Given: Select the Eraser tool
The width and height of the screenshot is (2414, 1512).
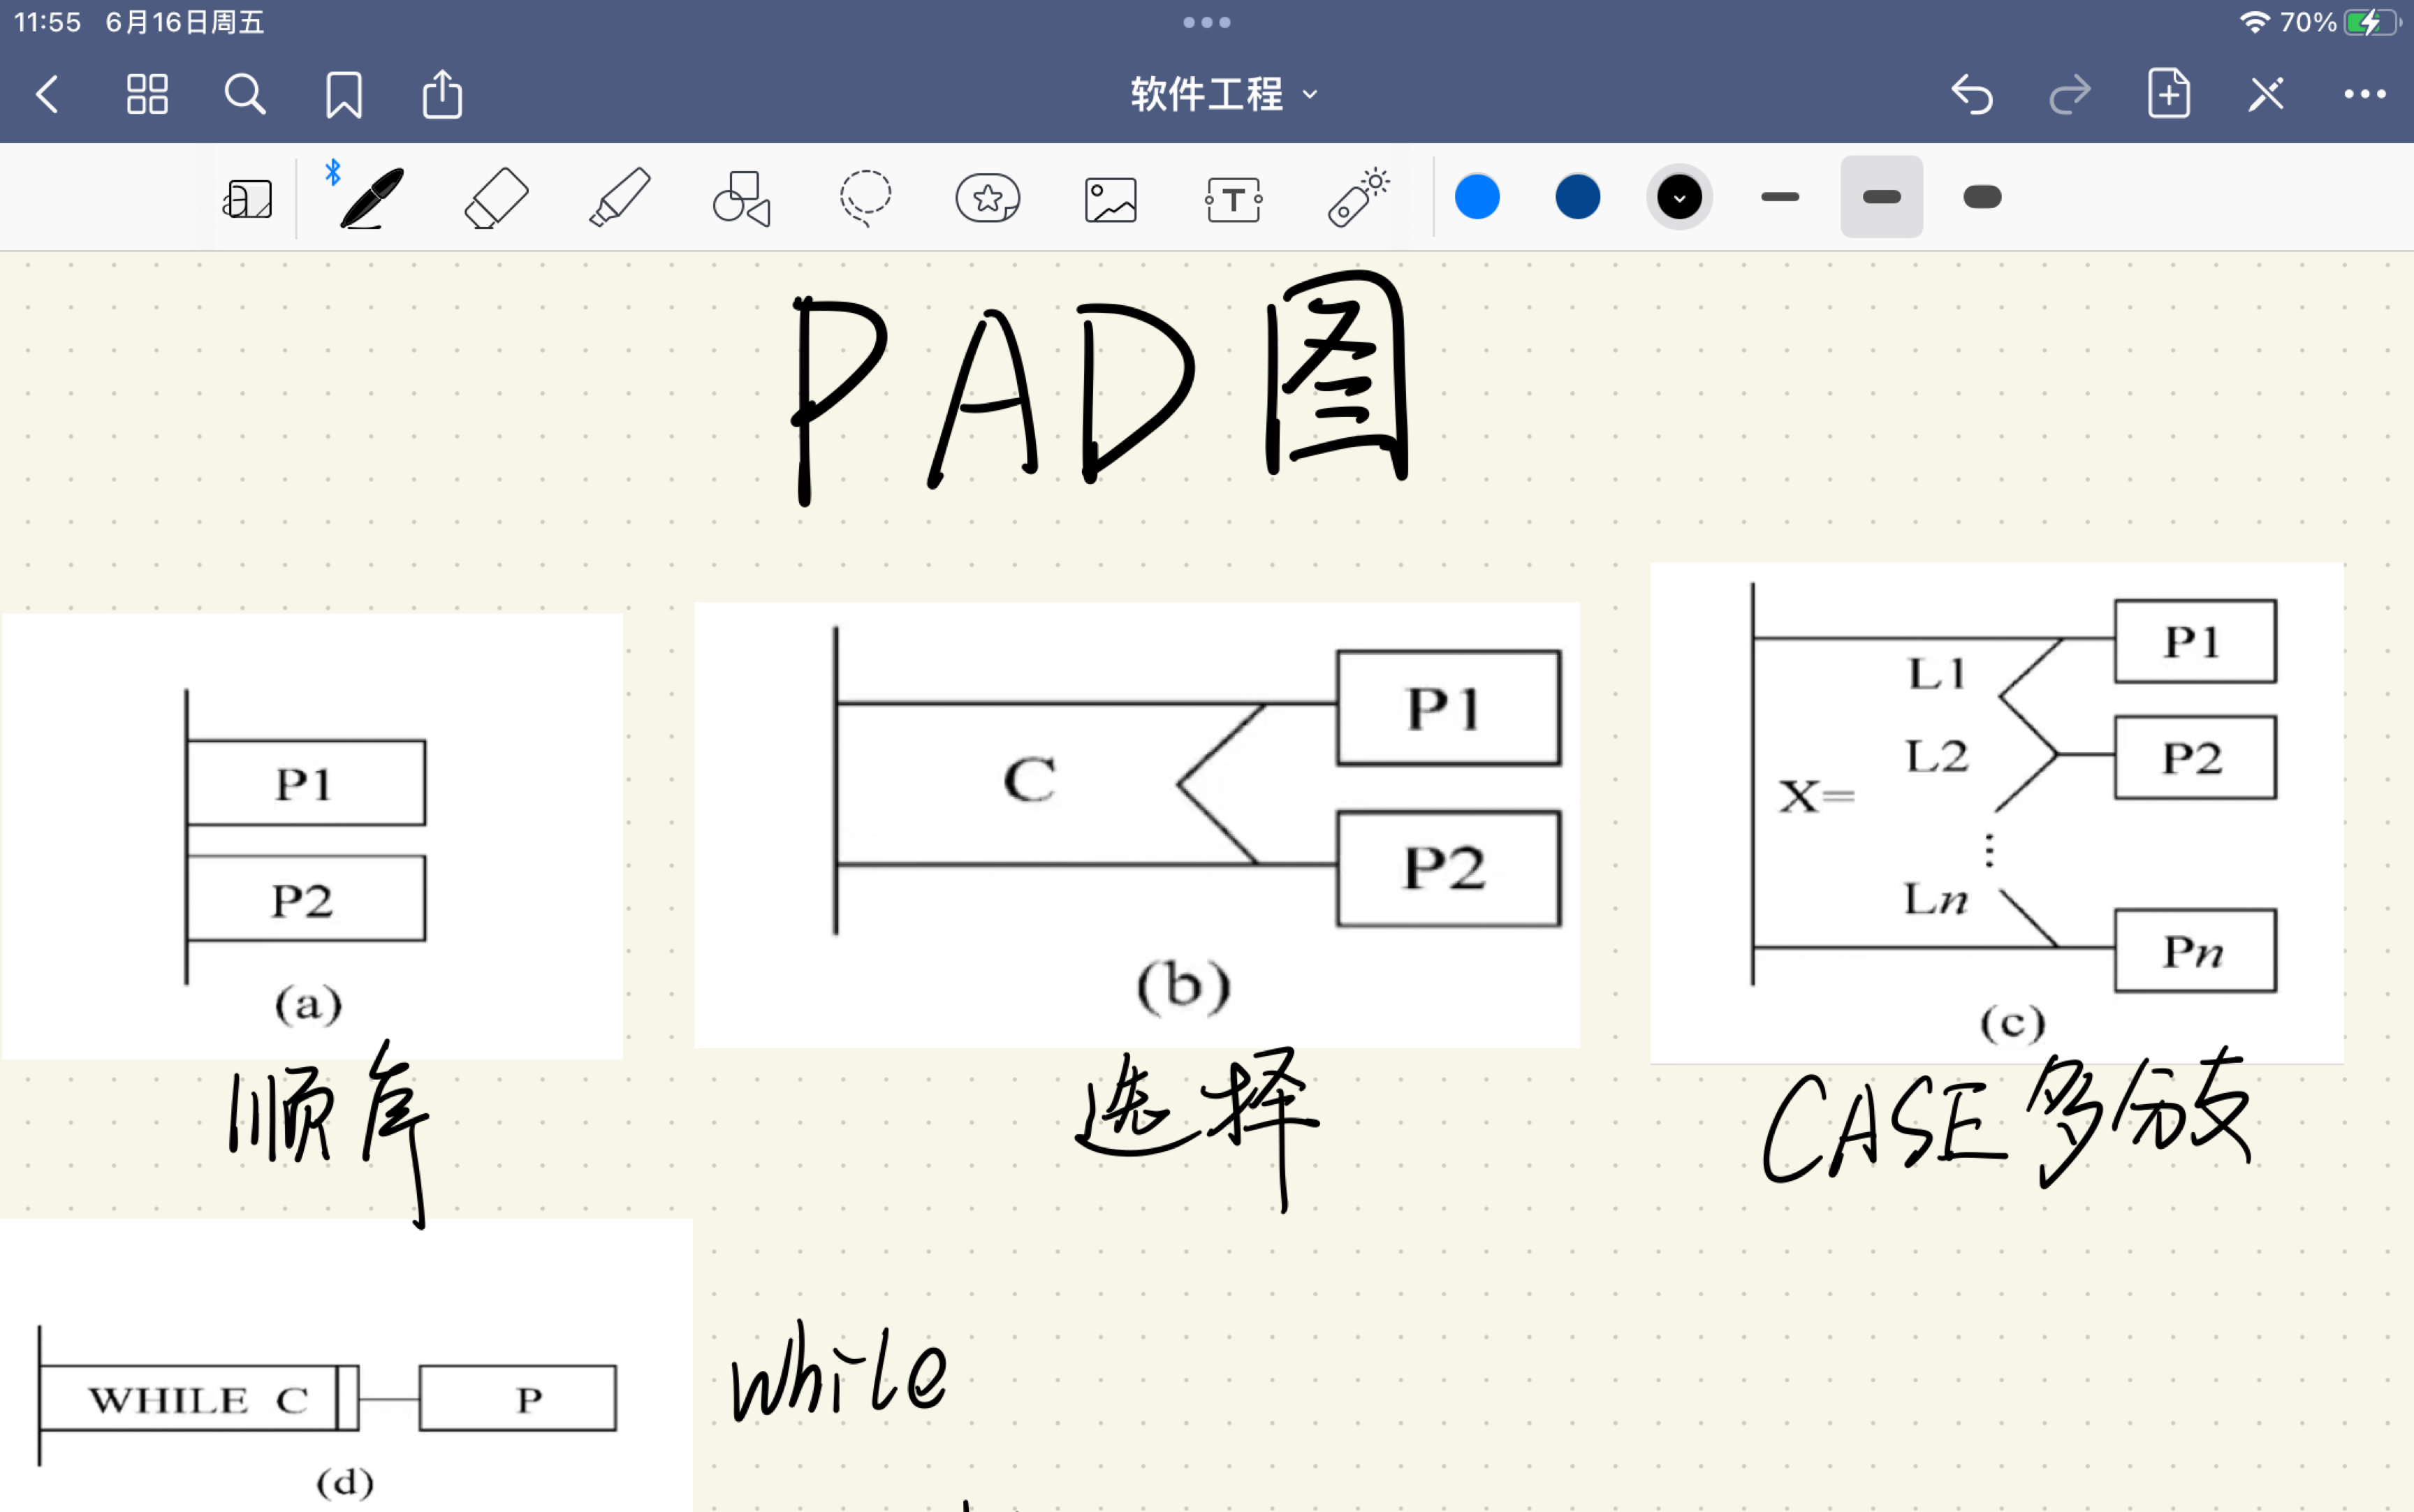Looking at the screenshot, I should (496, 198).
